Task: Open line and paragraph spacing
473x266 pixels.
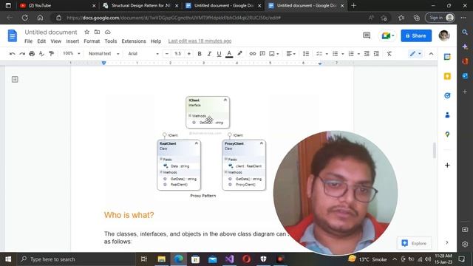Action: [306, 54]
